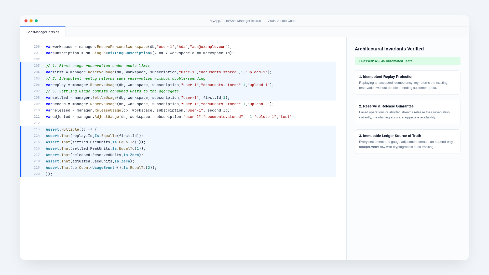The height and width of the screenshot is (275, 489).
Task: Click the AdjustGauge method call
Action: tap(107, 117)
